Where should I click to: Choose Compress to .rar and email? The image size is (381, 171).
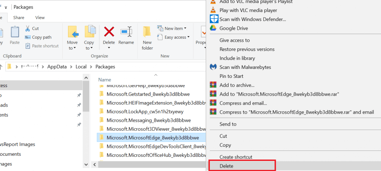[297, 112]
